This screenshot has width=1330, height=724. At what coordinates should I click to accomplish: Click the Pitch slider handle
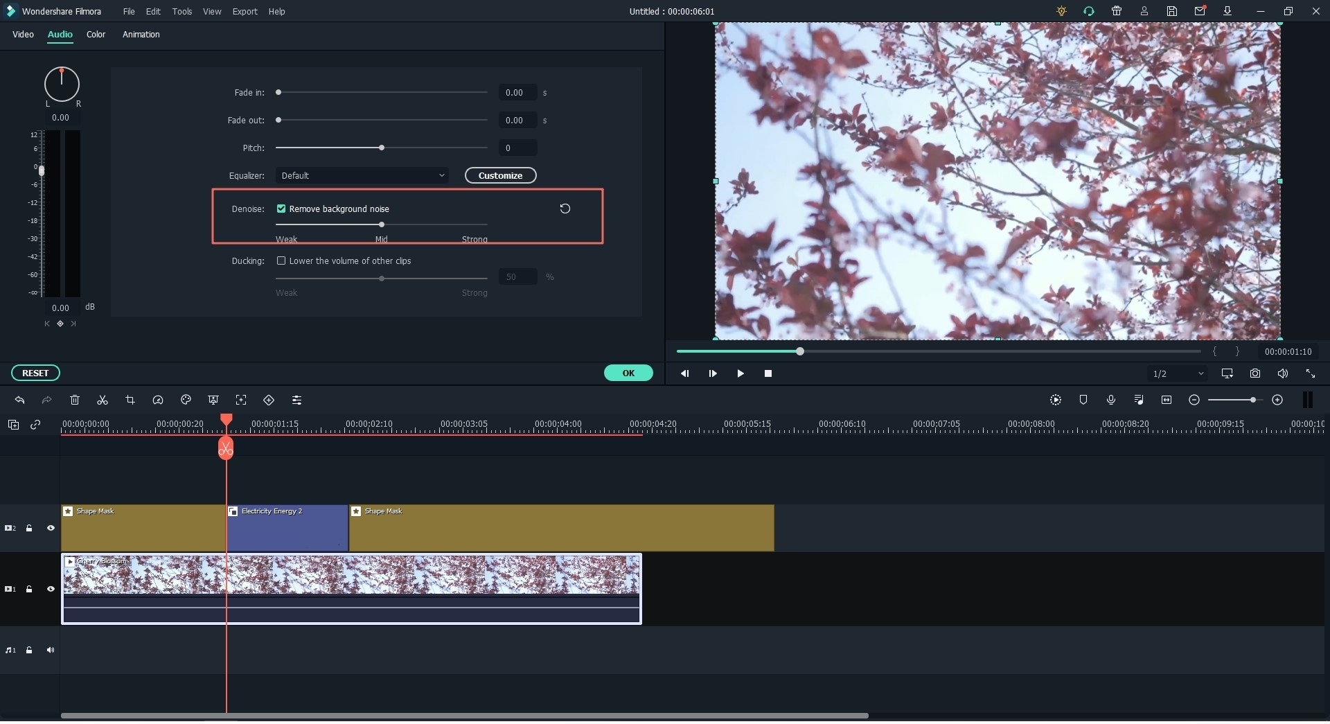coord(382,148)
